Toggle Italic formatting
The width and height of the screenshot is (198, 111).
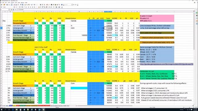tap(24, 7)
